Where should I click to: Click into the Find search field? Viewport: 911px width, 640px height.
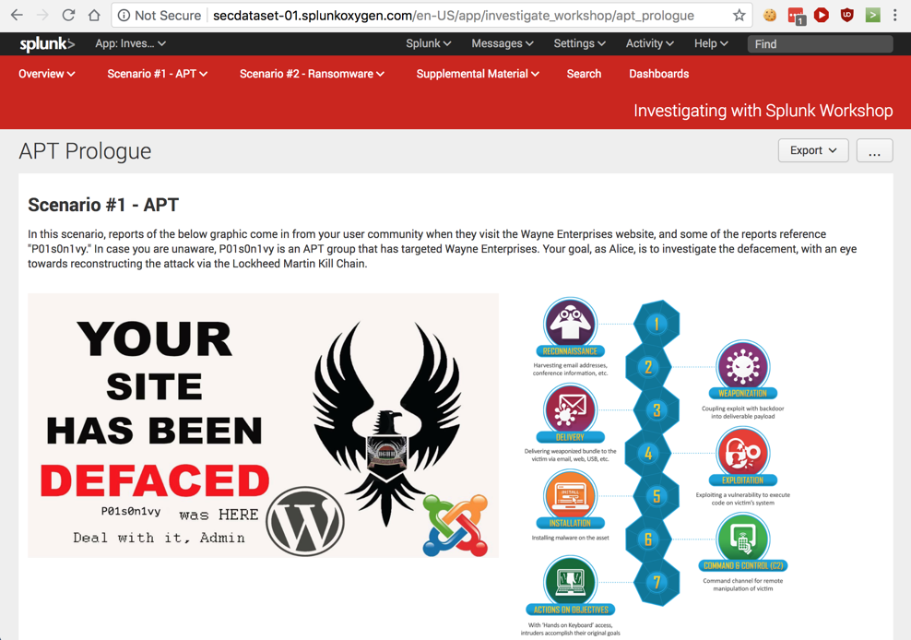click(820, 44)
